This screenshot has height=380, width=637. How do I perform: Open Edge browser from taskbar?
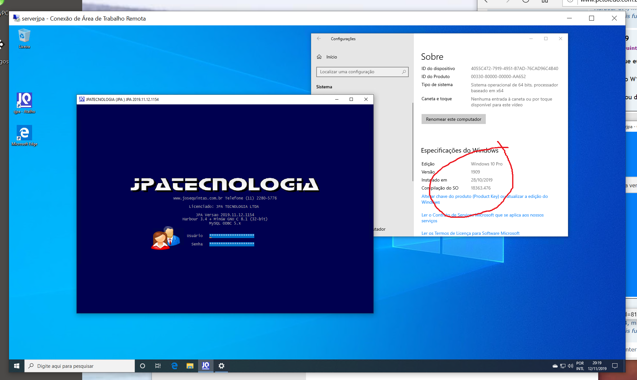tap(174, 366)
